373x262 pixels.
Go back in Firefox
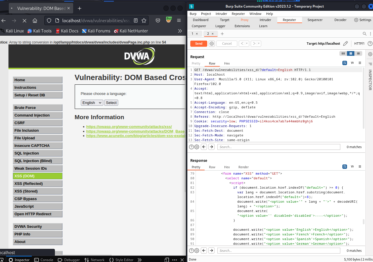click(x=4, y=21)
